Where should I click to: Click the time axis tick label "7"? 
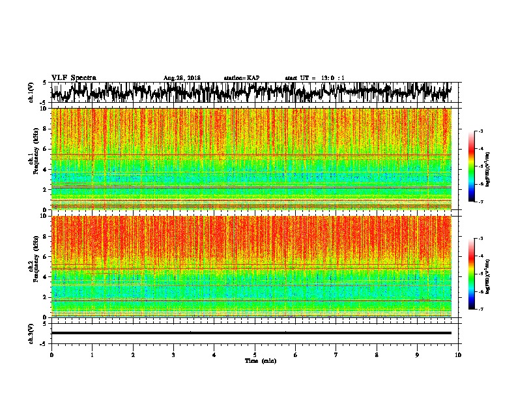(x=336, y=355)
